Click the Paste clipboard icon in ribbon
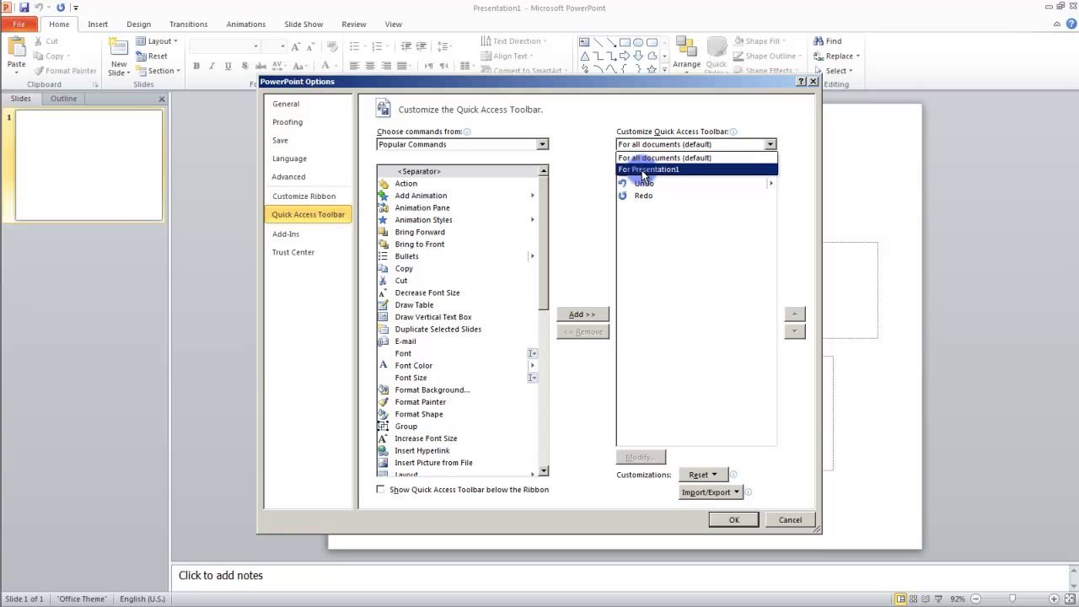The height and width of the screenshot is (607, 1079). click(x=16, y=48)
